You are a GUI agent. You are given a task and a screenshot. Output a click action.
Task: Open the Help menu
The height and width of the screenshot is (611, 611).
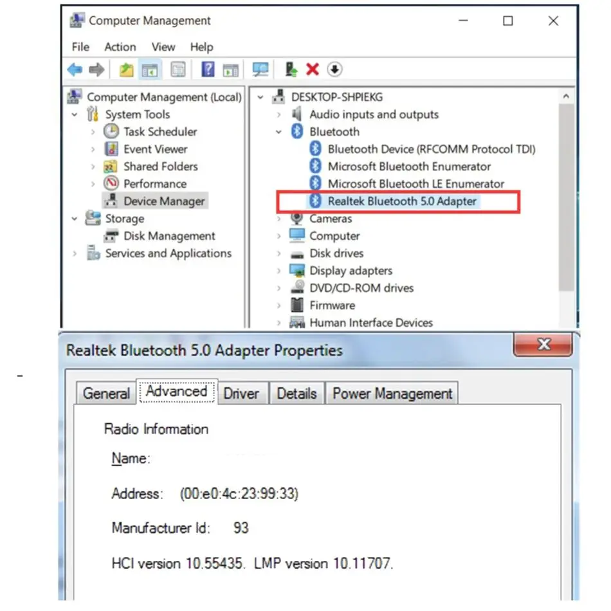pos(201,47)
